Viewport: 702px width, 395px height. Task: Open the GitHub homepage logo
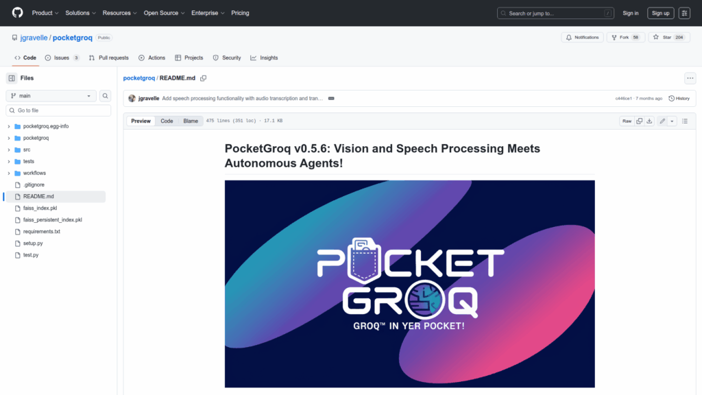tap(17, 12)
